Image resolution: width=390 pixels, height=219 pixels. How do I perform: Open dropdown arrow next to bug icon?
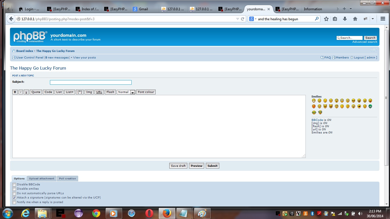[373, 19]
